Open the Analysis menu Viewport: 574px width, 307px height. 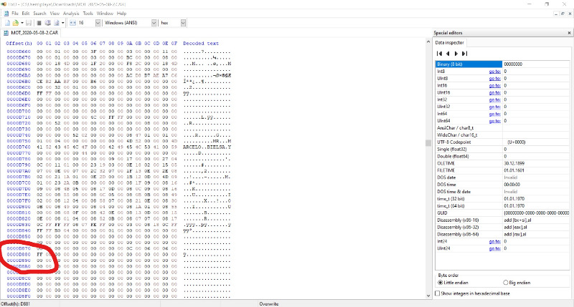[71, 13]
